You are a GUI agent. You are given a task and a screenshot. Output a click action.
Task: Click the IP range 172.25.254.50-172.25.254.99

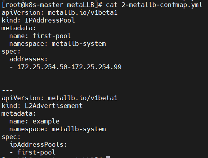coord(69,67)
